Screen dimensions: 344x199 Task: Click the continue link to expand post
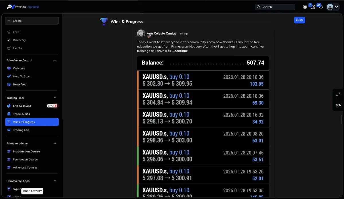point(181,51)
